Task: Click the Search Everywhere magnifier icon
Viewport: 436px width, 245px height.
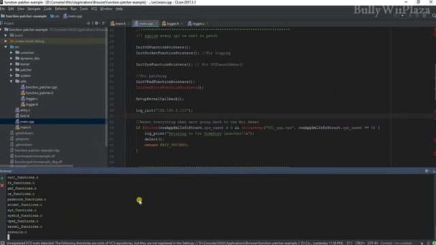Action: 434,16
